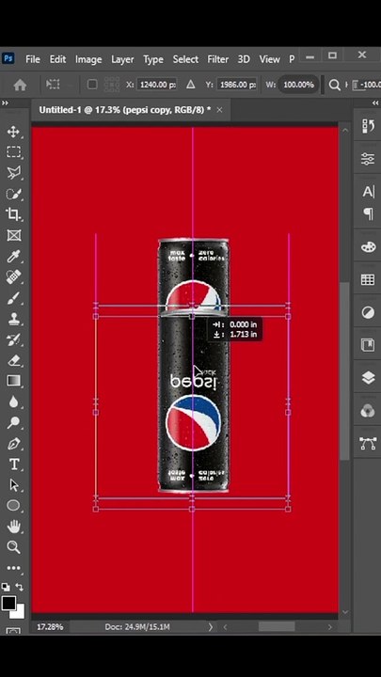
Task: Swap foreground and background colors
Action: [20, 587]
